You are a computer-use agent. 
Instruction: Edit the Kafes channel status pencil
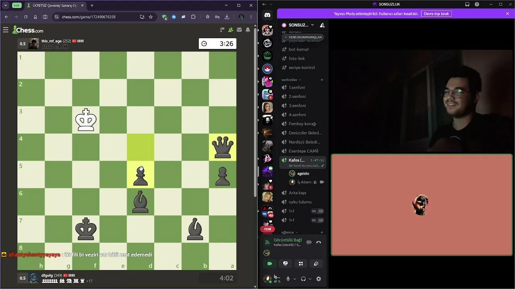[x=322, y=165]
